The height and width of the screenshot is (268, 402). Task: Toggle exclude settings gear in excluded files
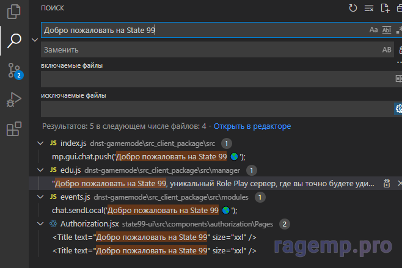(398, 109)
